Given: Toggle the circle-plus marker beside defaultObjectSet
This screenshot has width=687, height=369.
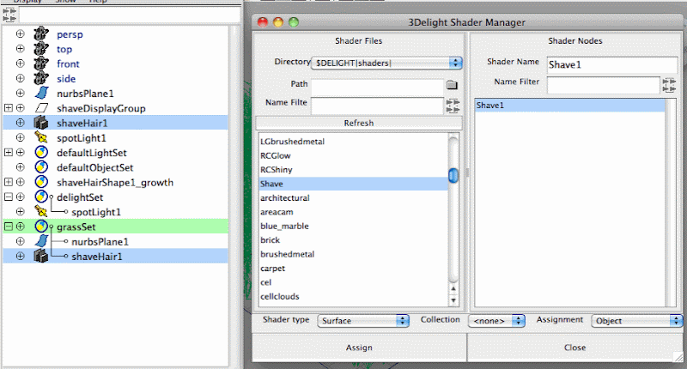Looking at the screenshot, I should click(x=20, y=167).
